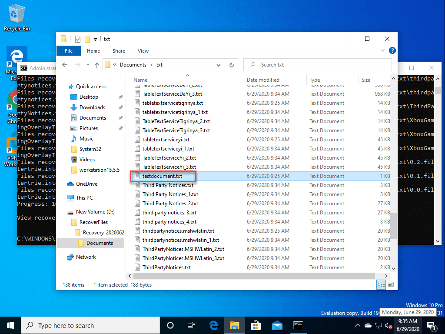The width and height of the screenshot is (445, 334).
Task: Open Microsoft Store from the taskbar
Action: coord(256,325)
